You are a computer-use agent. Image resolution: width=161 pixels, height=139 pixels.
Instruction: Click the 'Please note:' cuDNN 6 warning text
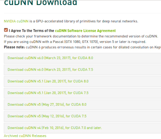(x=82, y=47)
